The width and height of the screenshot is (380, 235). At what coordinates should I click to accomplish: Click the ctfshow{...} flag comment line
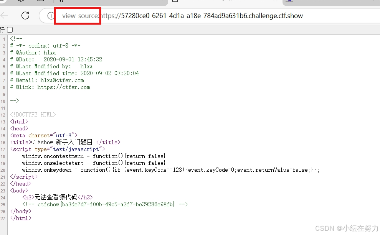(x=105, y=204)
